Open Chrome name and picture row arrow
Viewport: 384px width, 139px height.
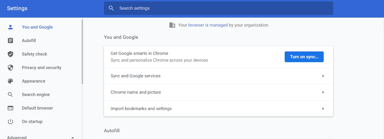(323, 92)
